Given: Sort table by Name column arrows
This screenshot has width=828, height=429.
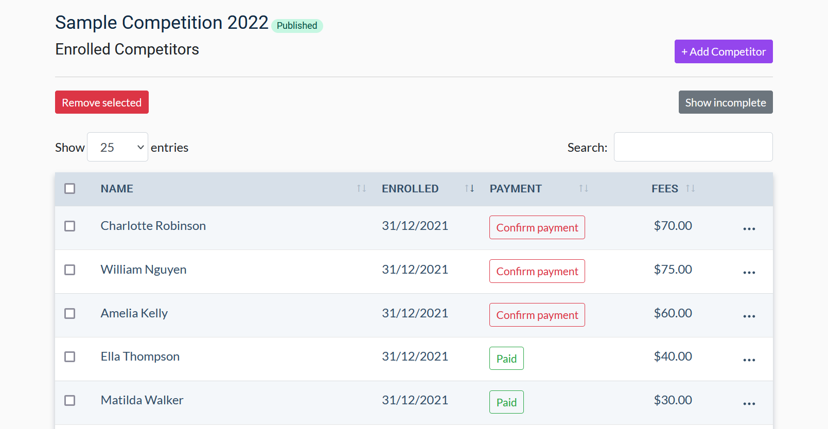Looking at the screenshot, I should click(361, 189).
